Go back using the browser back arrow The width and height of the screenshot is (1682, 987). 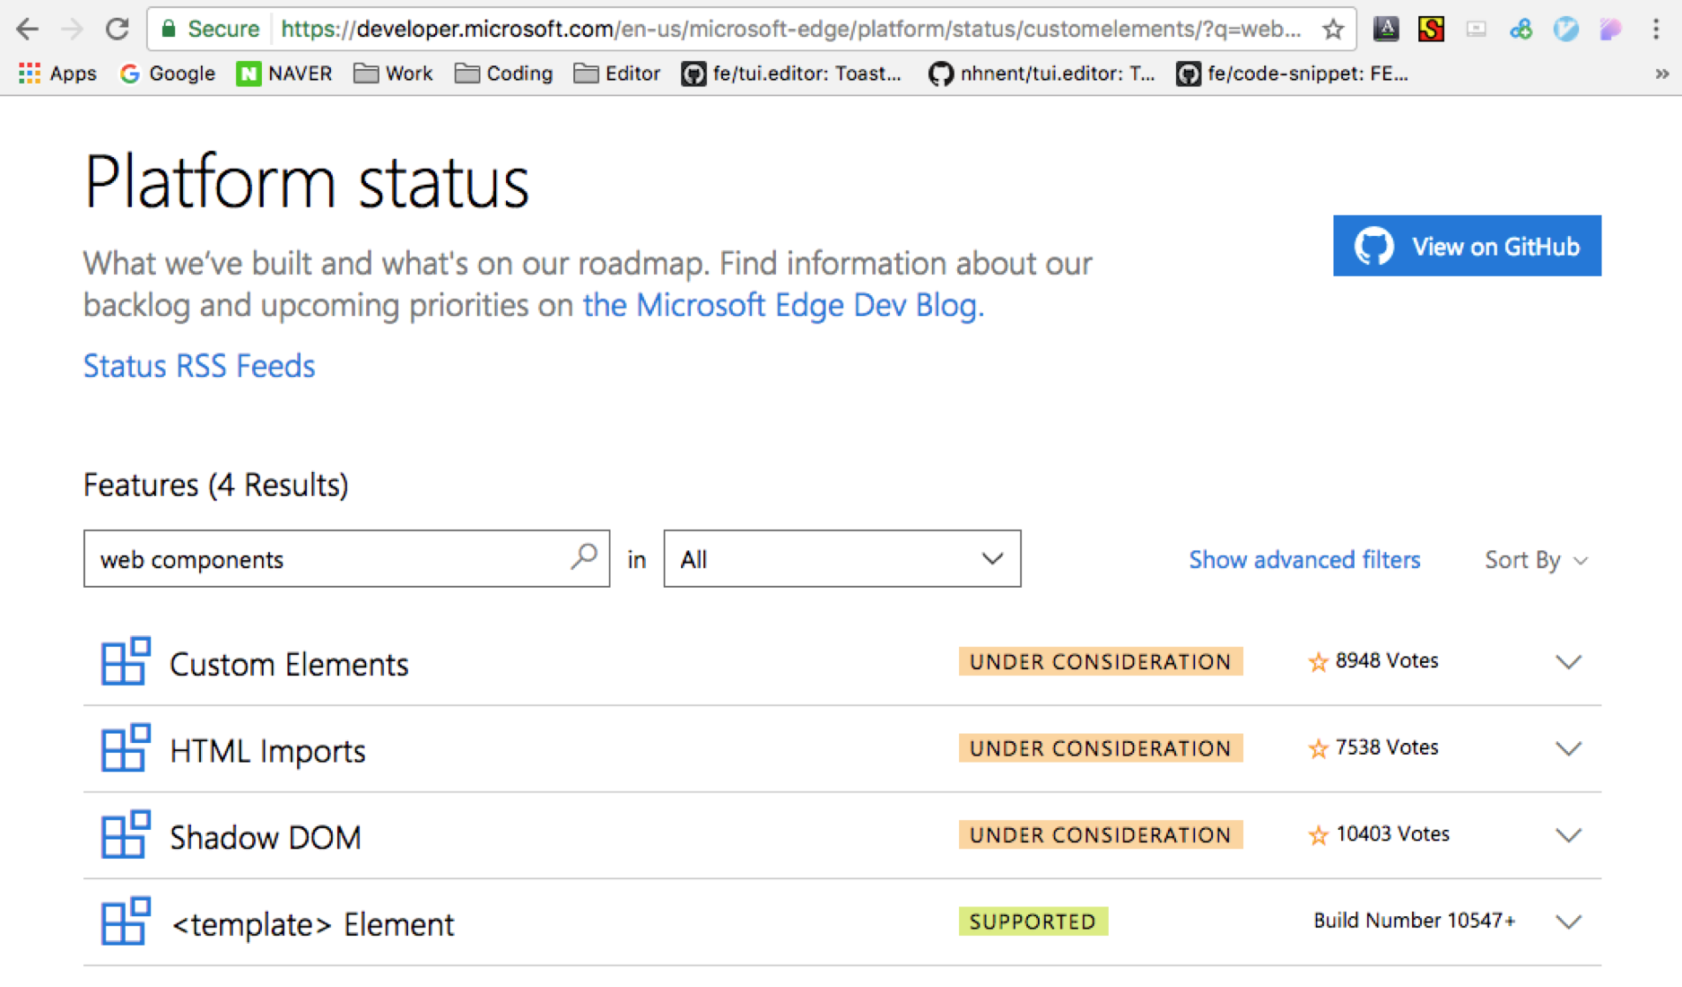coord(28,30)
